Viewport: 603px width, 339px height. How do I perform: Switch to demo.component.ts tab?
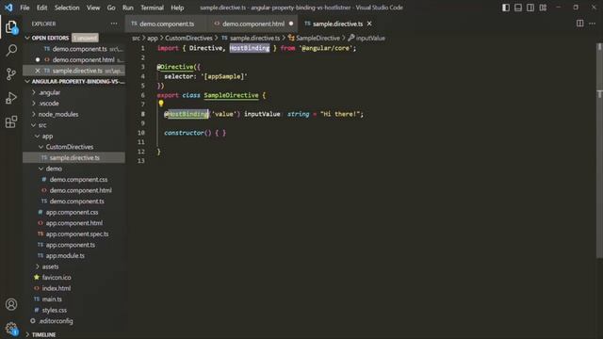point(166,24)
